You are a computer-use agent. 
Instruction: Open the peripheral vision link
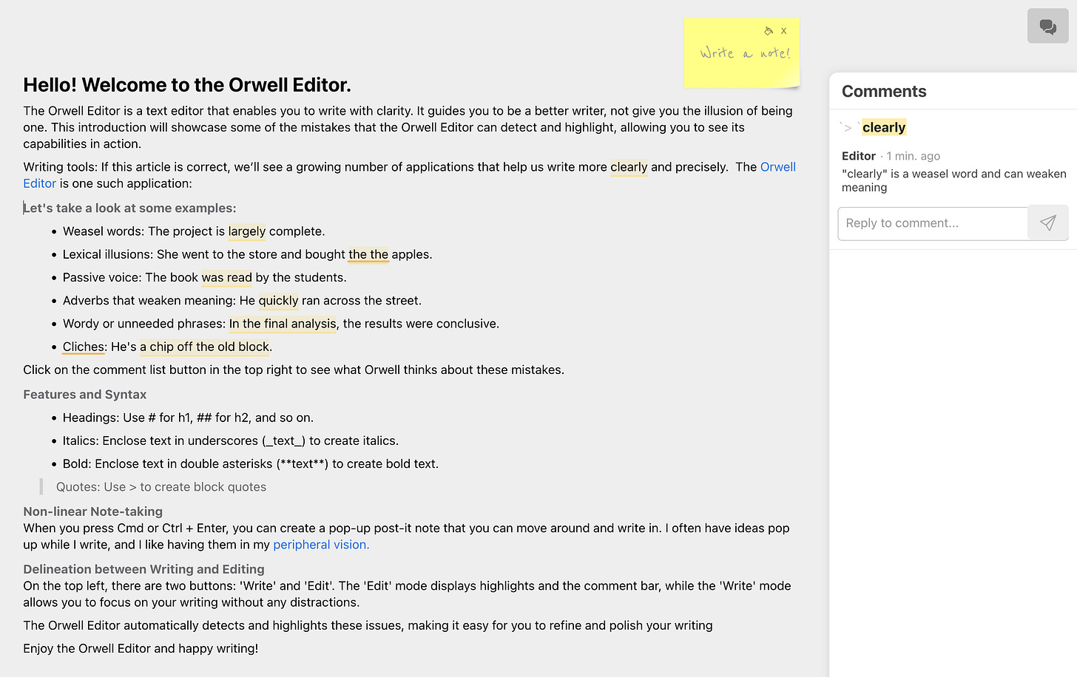point(321,545)
